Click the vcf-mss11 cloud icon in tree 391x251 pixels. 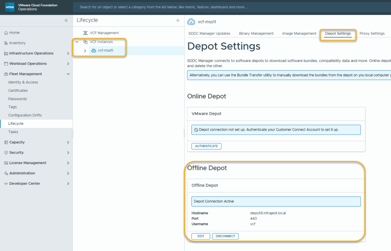click(x=94, y=51)
